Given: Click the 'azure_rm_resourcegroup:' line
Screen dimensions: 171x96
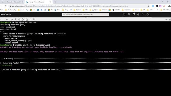Looking at the screenshot, I should point(14,36).
